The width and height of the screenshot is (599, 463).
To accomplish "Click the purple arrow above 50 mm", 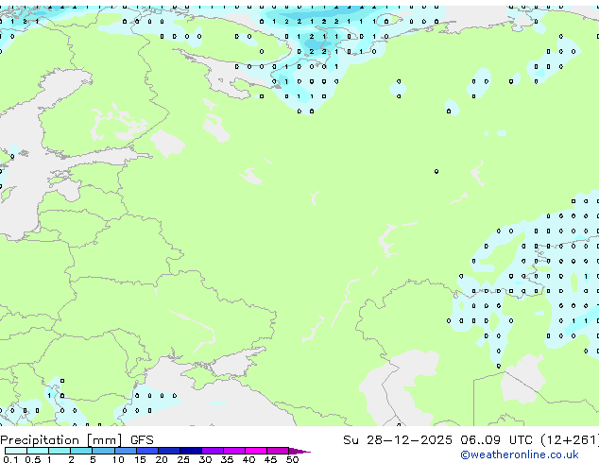I will (x=299, y=451).
